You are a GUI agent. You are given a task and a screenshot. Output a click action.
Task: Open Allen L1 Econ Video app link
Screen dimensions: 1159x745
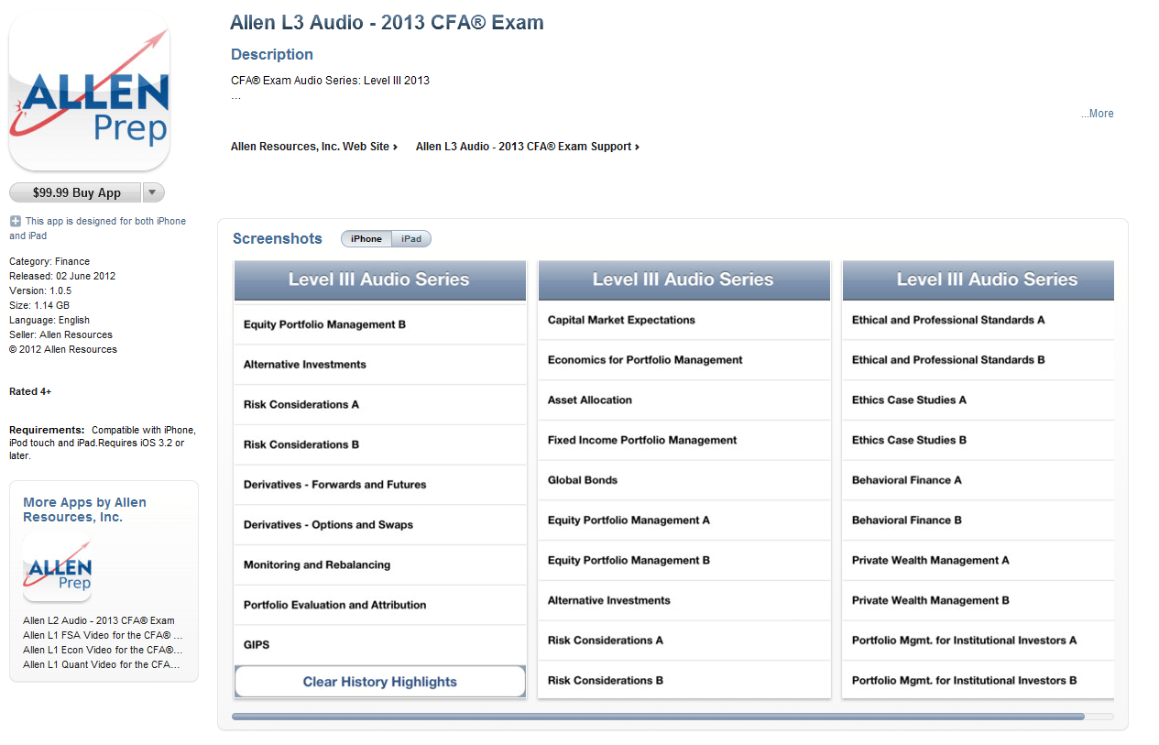point(103,650)
